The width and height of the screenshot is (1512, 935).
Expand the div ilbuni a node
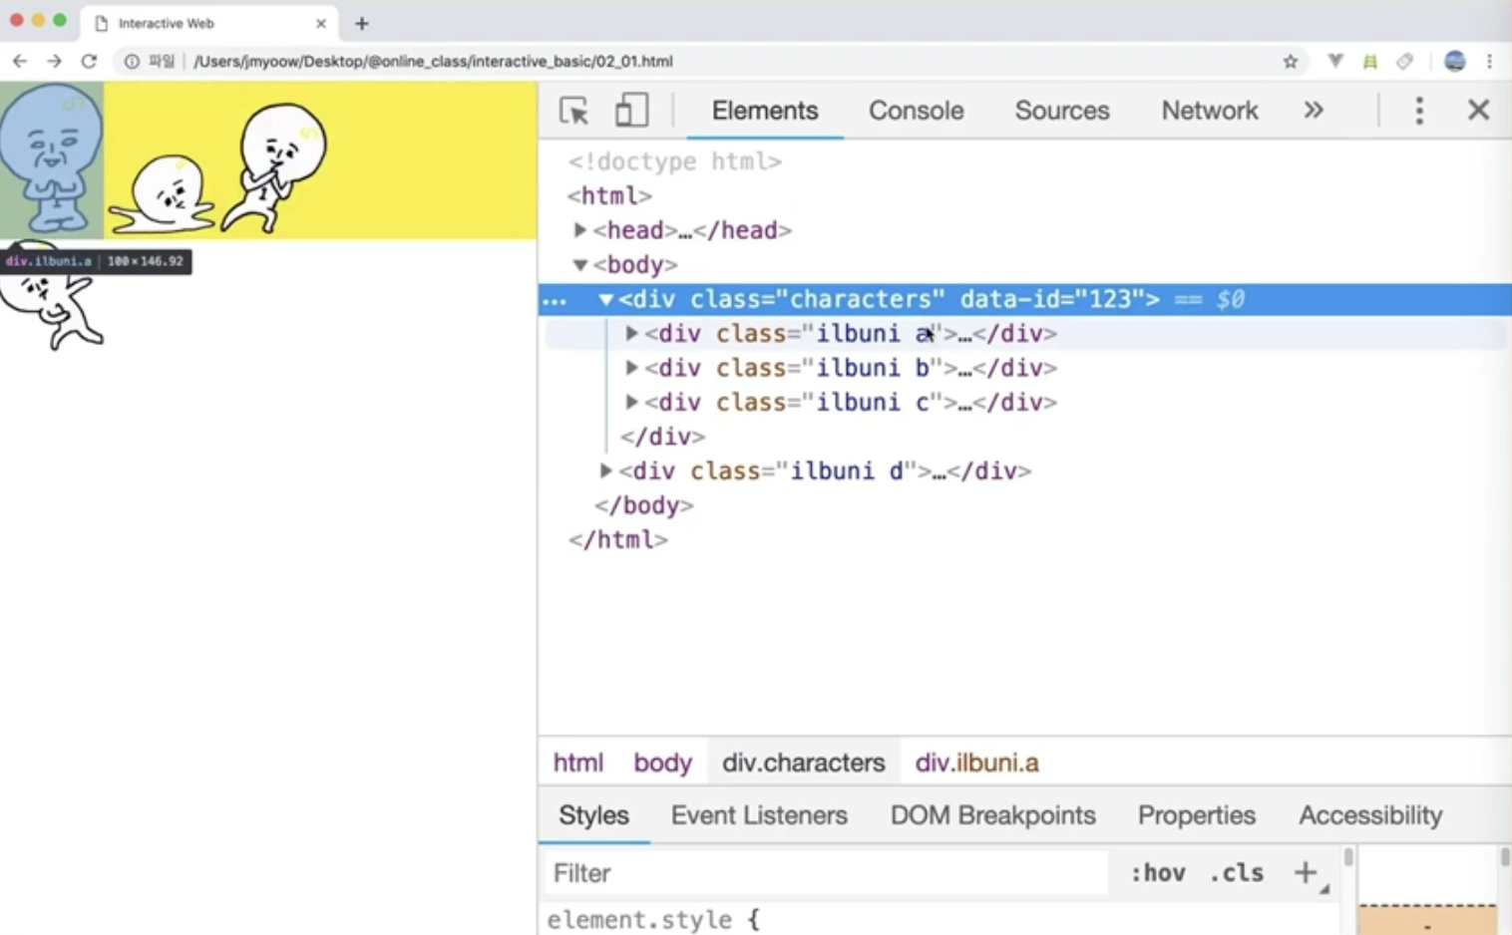[x=631, y=334]
